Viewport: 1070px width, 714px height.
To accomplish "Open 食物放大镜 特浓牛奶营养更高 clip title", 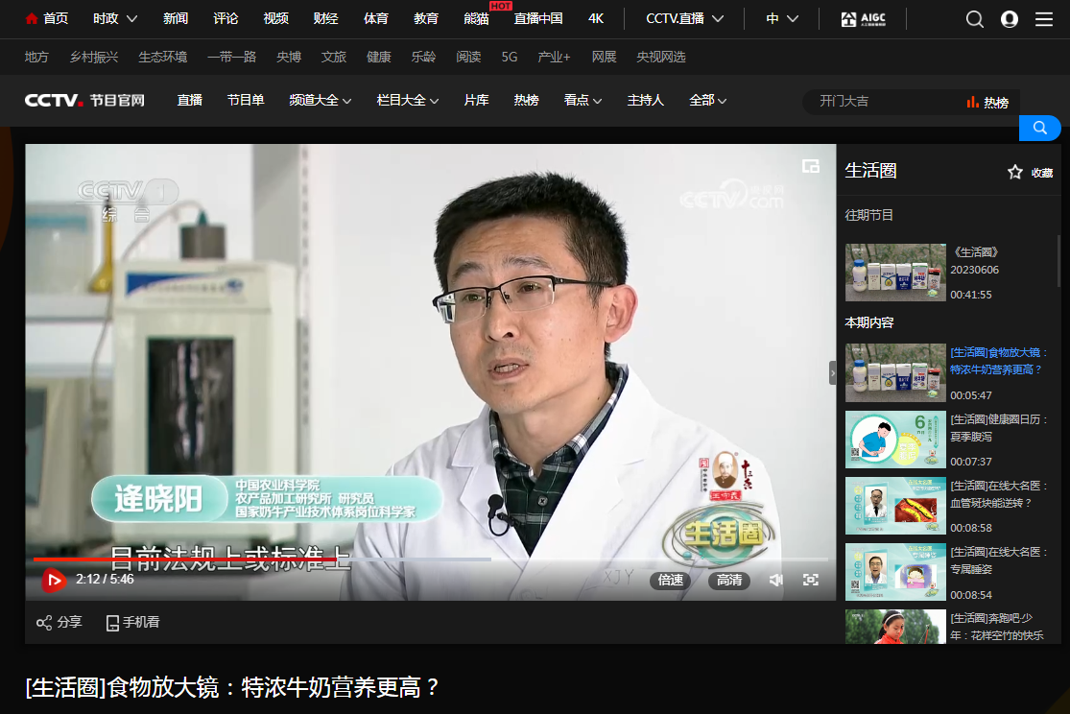I will pyautogui.click(x=998, y=361).
